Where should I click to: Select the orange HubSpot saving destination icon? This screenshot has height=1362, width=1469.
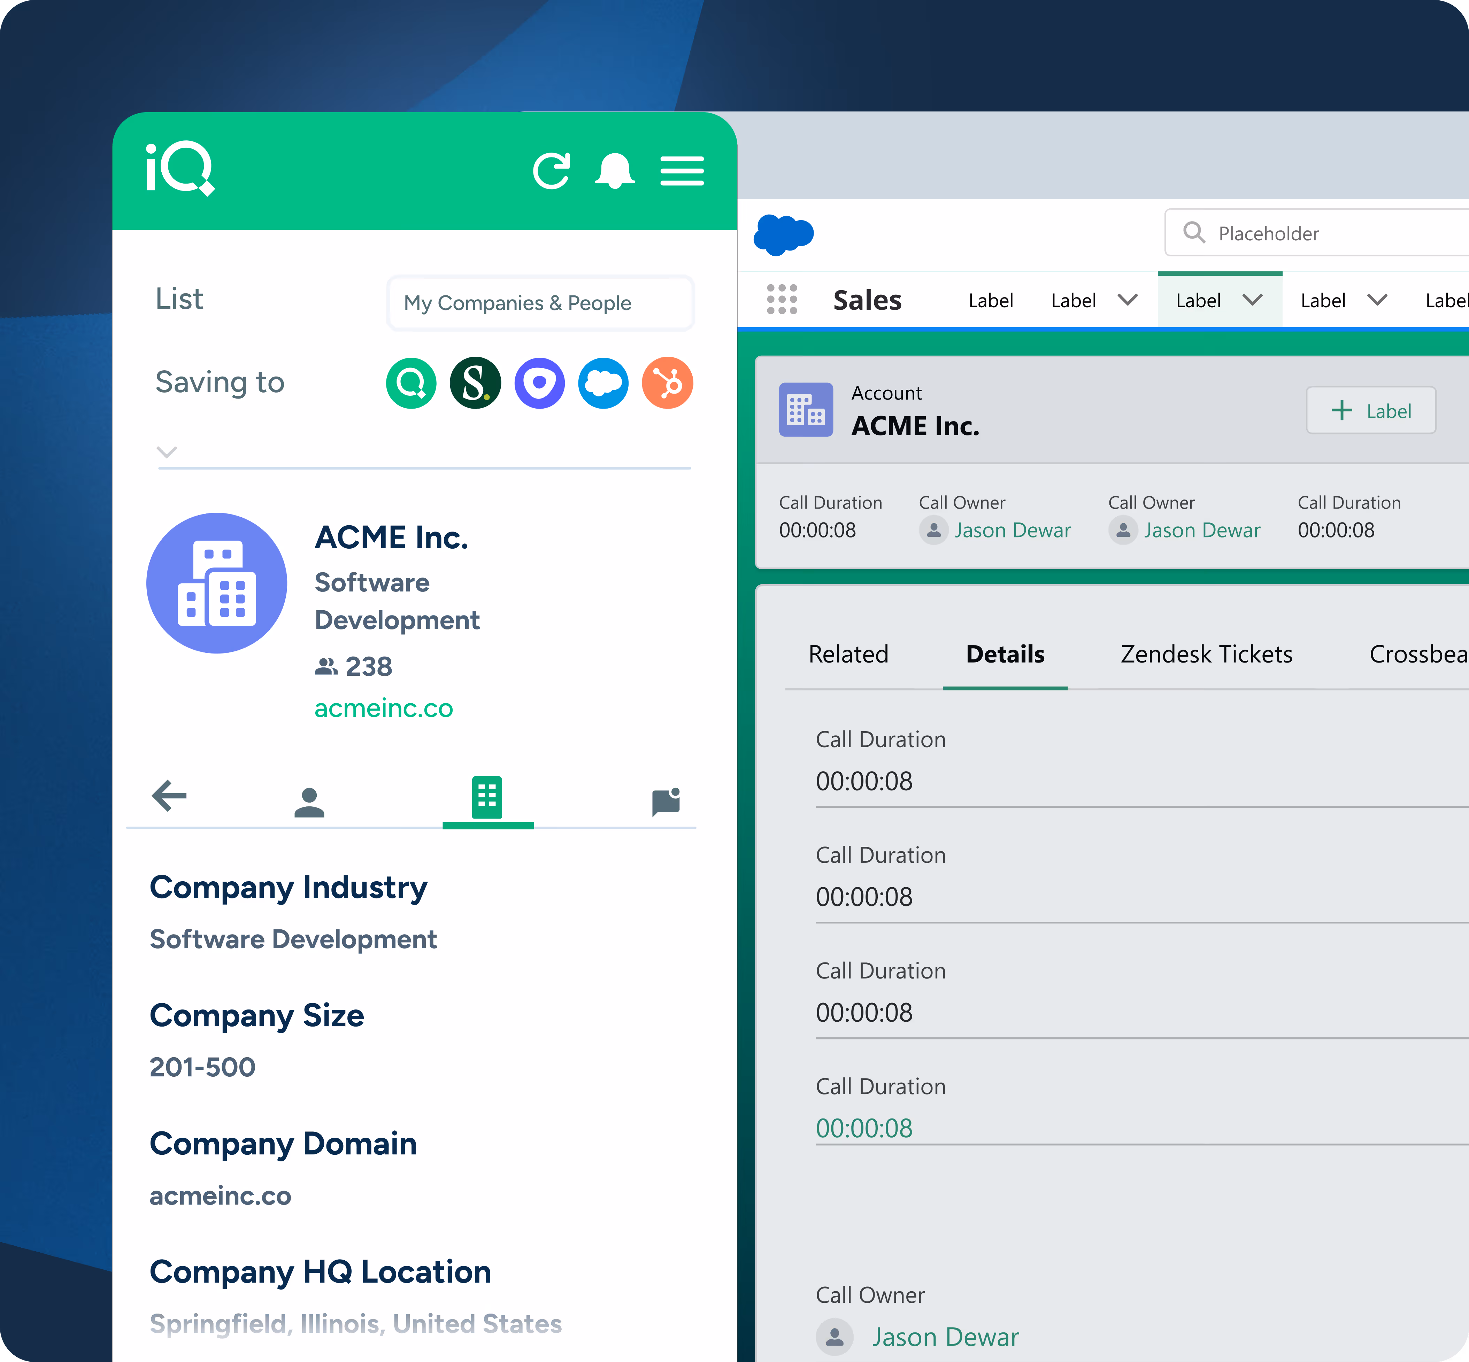pyautogui.click(x=668, y=383)
